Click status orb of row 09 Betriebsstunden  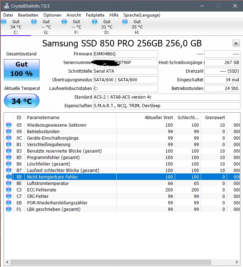point(9,131)
